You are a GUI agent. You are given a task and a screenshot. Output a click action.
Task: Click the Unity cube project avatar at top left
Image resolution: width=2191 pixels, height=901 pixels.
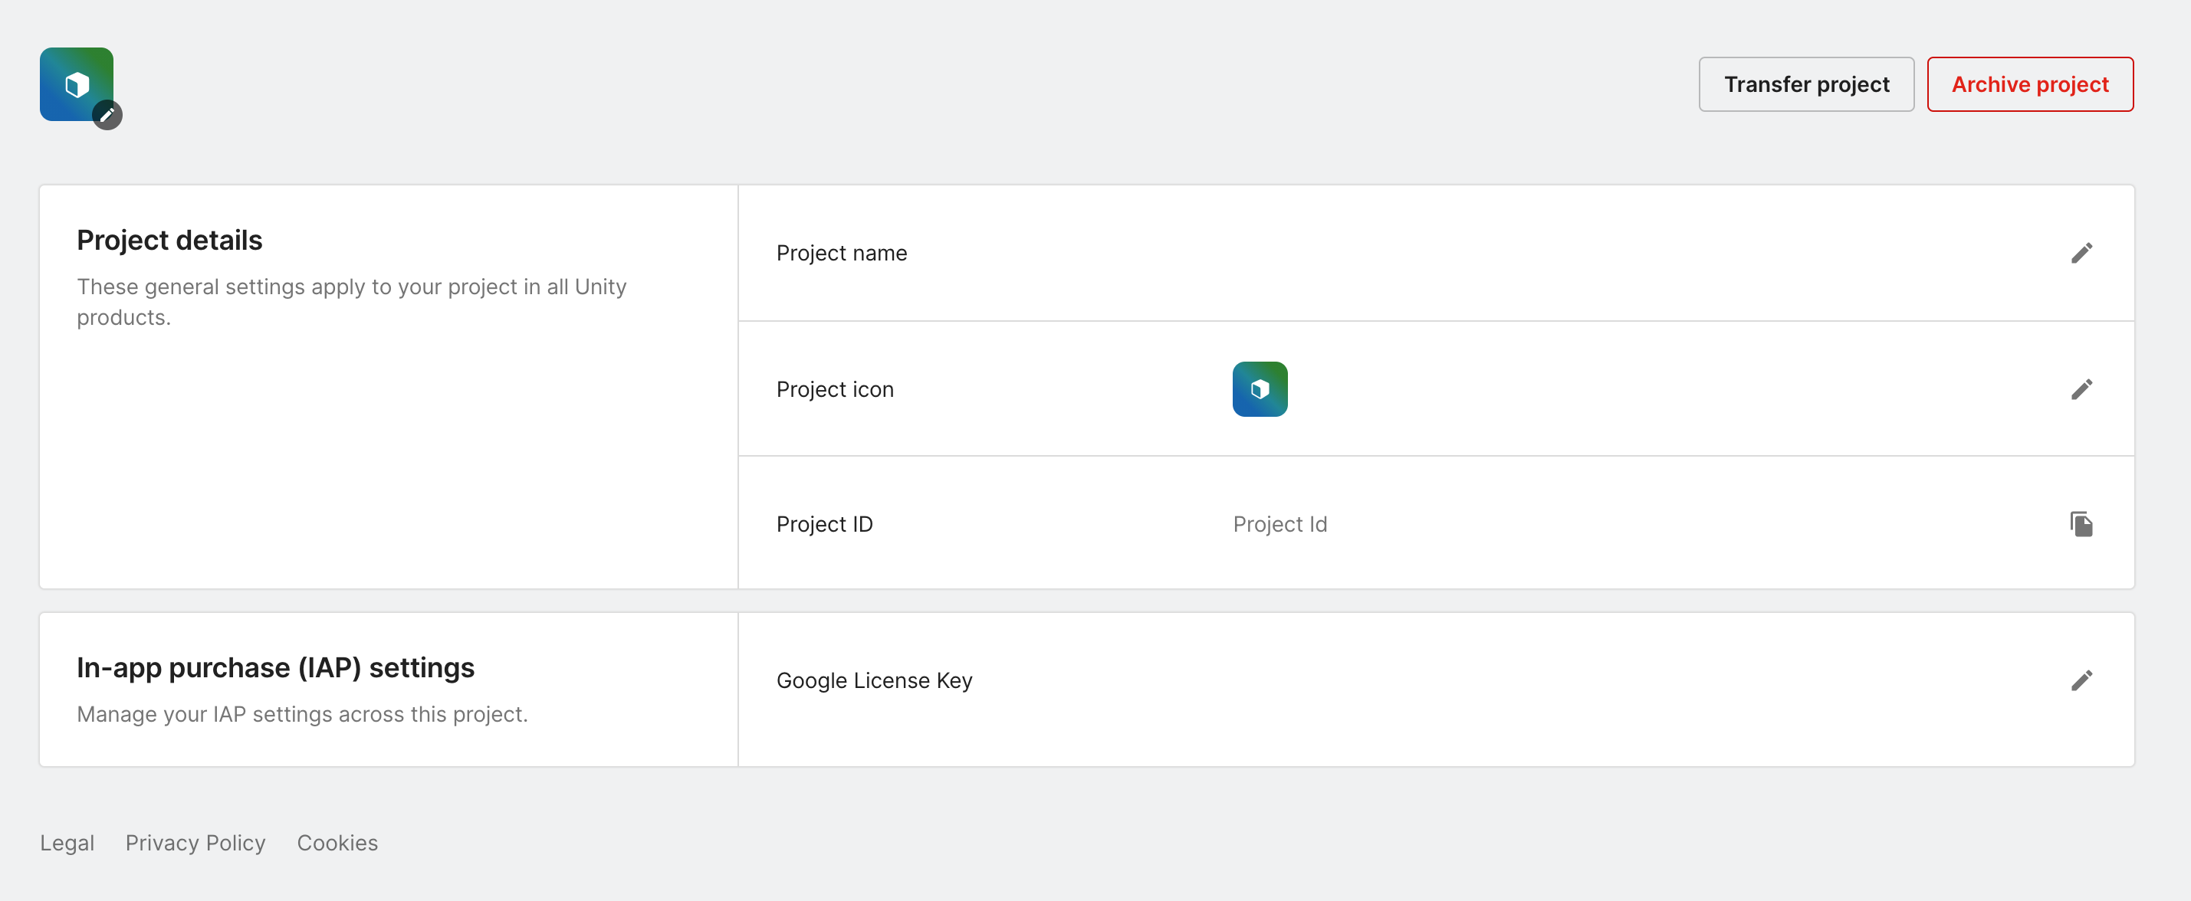click(77, 85)
